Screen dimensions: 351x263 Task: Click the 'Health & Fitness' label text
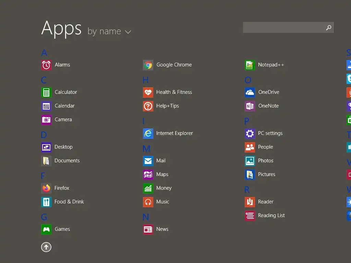pos(174,92)
